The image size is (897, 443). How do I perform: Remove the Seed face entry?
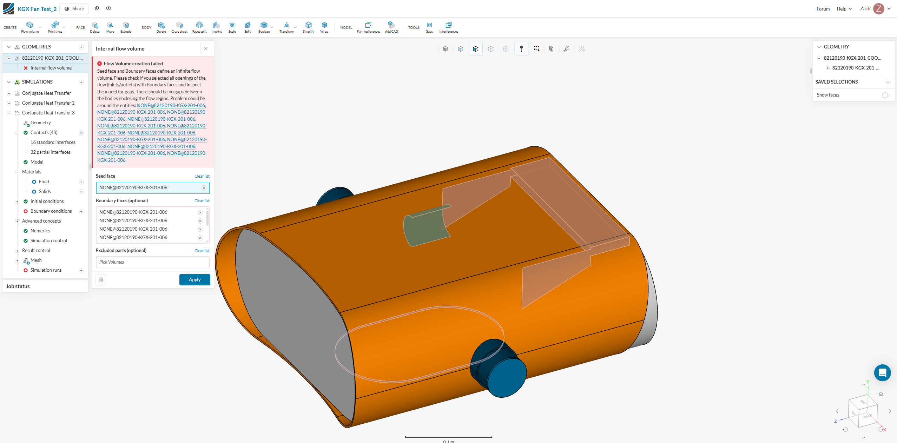point(204,188)
